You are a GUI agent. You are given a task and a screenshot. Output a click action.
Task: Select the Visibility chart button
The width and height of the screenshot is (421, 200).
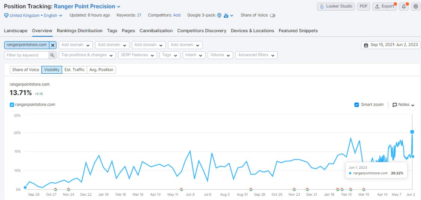pos(52,70)
